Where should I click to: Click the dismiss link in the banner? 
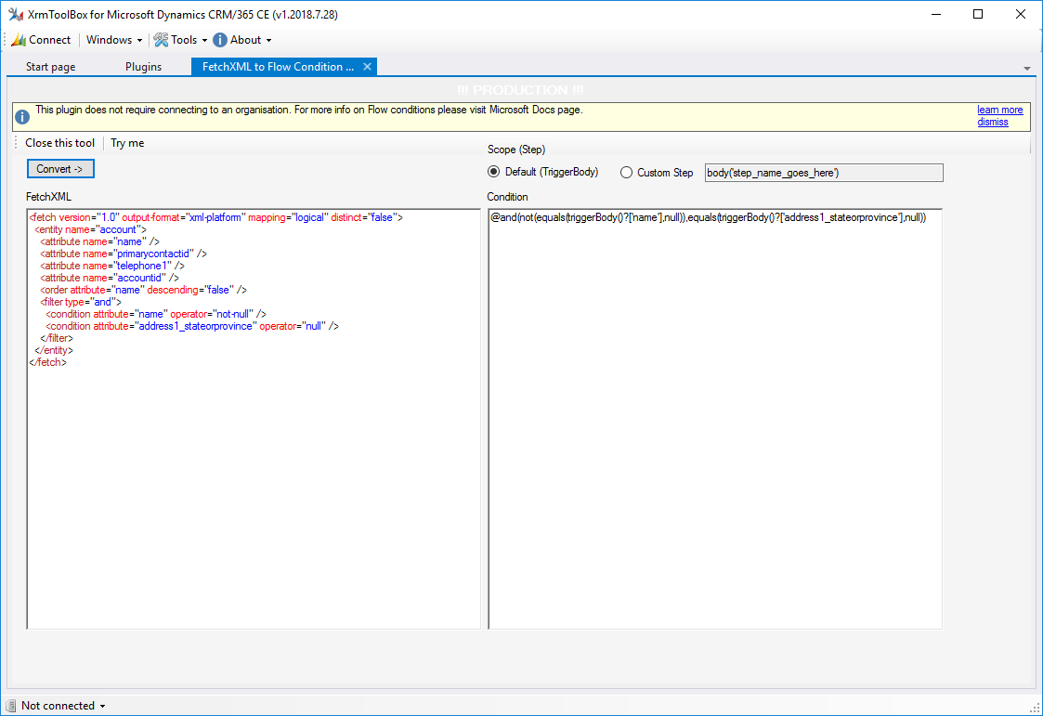993,122
